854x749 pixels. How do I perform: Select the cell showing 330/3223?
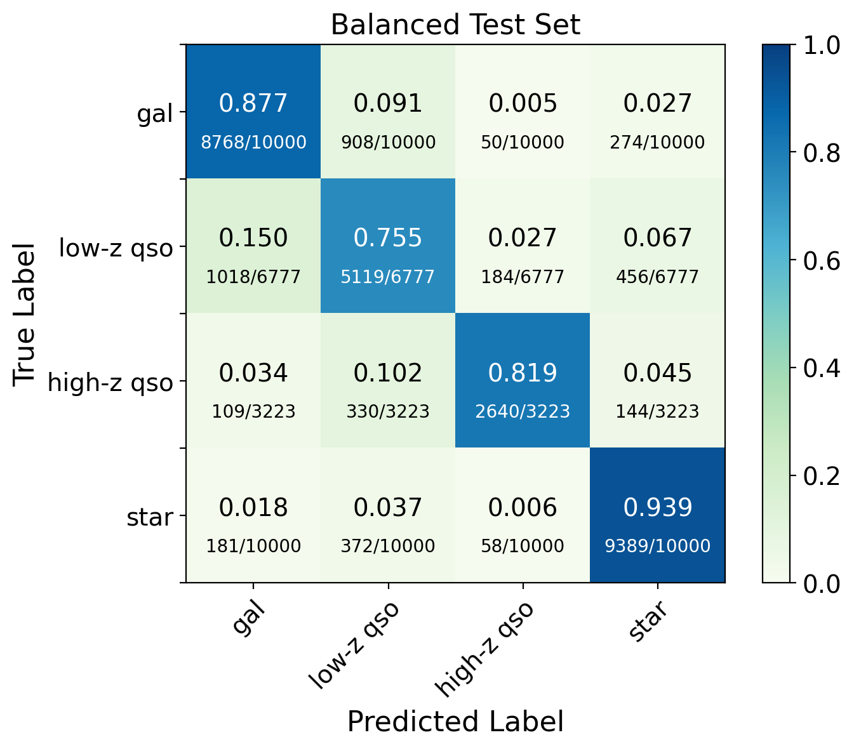[388, 381]
